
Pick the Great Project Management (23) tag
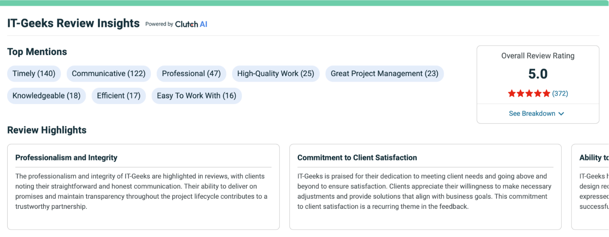(x=384, y=73)
